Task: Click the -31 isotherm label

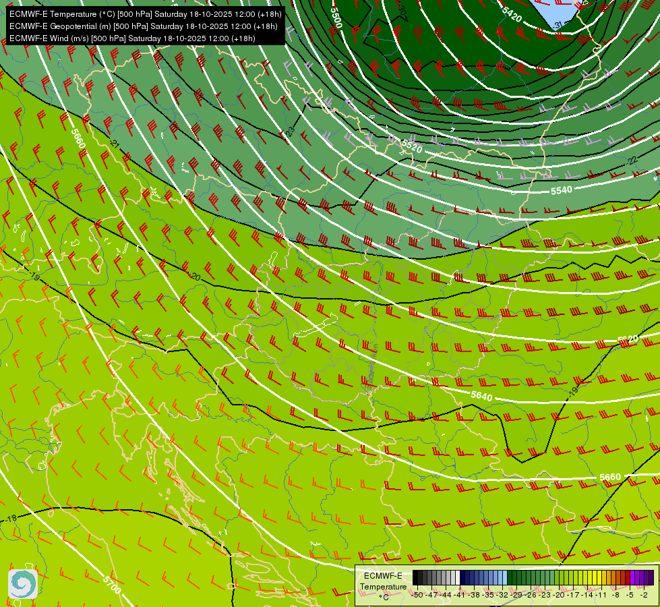Action: [x=557, y=26]
